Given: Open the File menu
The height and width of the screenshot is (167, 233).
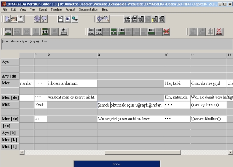Looking at the screenshot, I should [x=5, y=9].
